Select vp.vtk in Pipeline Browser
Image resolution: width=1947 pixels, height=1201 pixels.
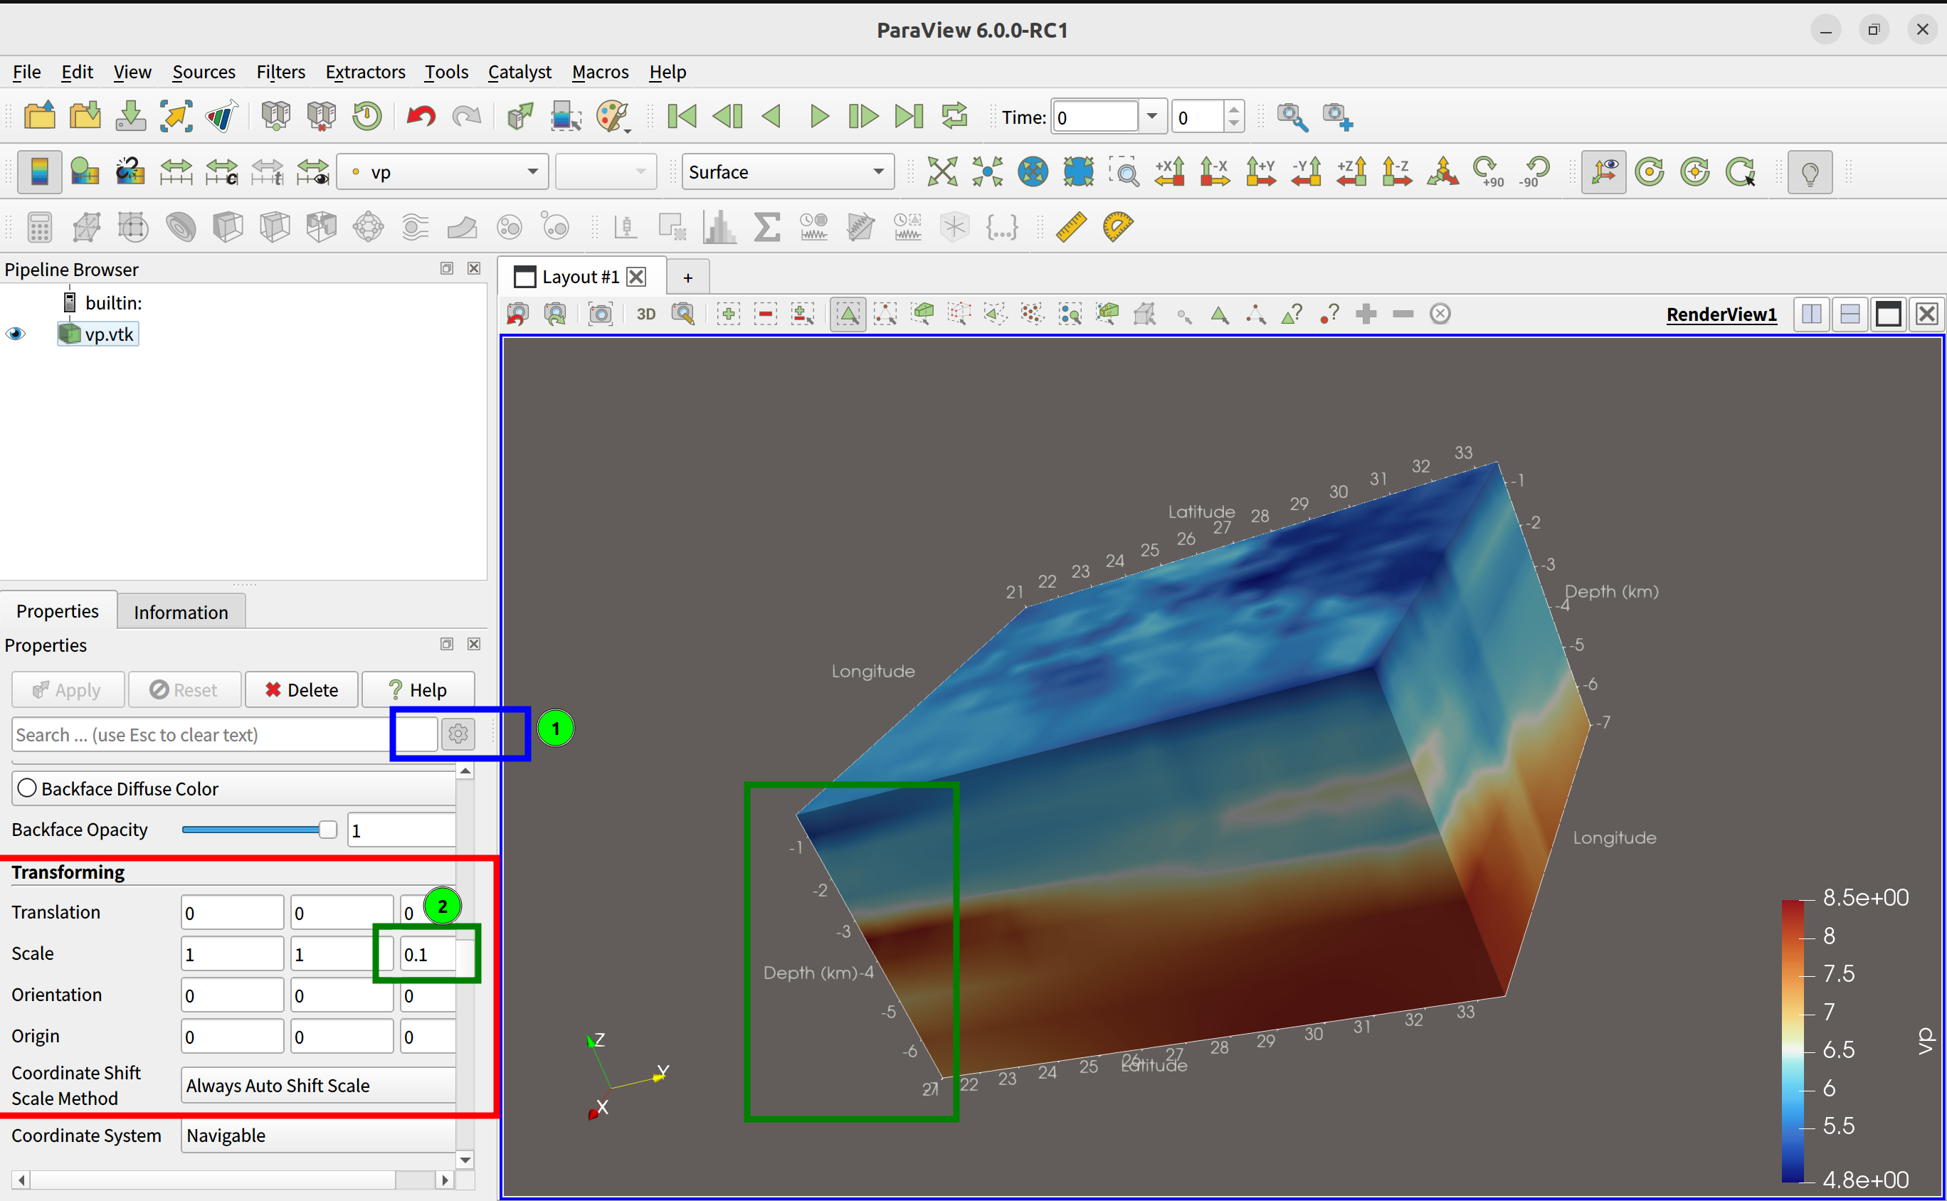click(98, 334)
